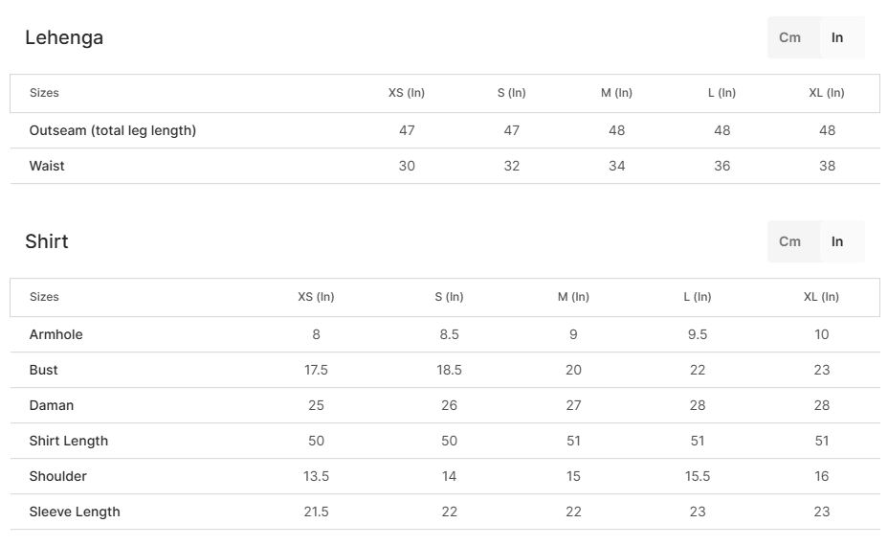
Task: Click the Lehenga section heading
Action: (64, 37)
